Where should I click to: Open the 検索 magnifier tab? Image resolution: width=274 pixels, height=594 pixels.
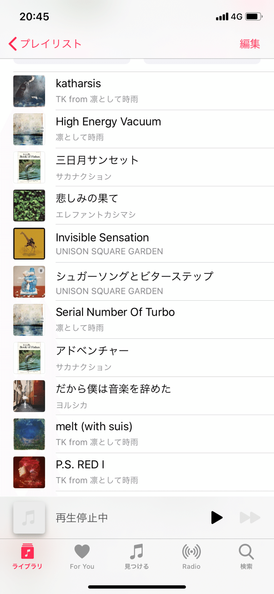point(246,556)
